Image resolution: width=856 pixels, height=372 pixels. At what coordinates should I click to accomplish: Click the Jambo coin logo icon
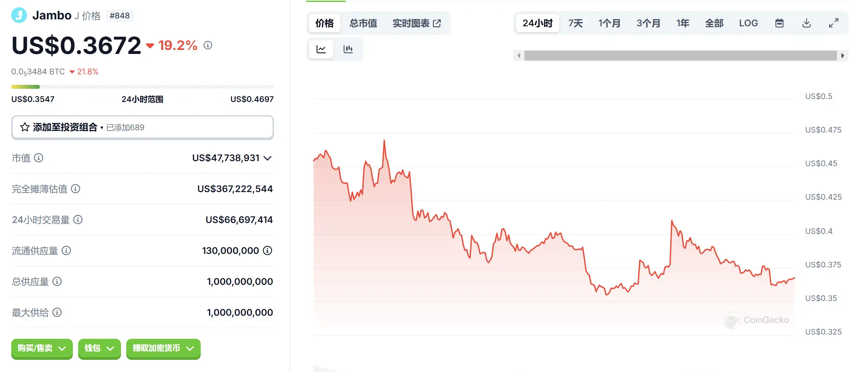click(x=19, y=15)
